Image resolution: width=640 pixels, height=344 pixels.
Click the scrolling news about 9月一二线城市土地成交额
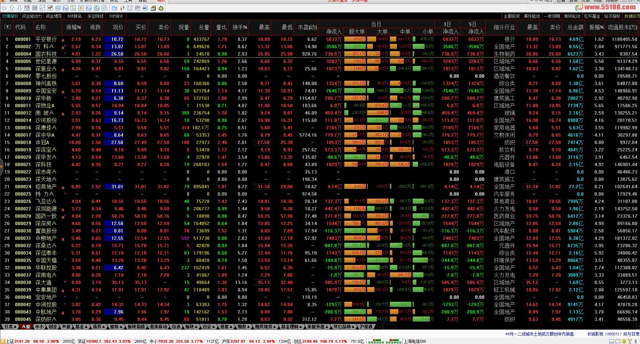pyautogui.click(x=540, y=334)
